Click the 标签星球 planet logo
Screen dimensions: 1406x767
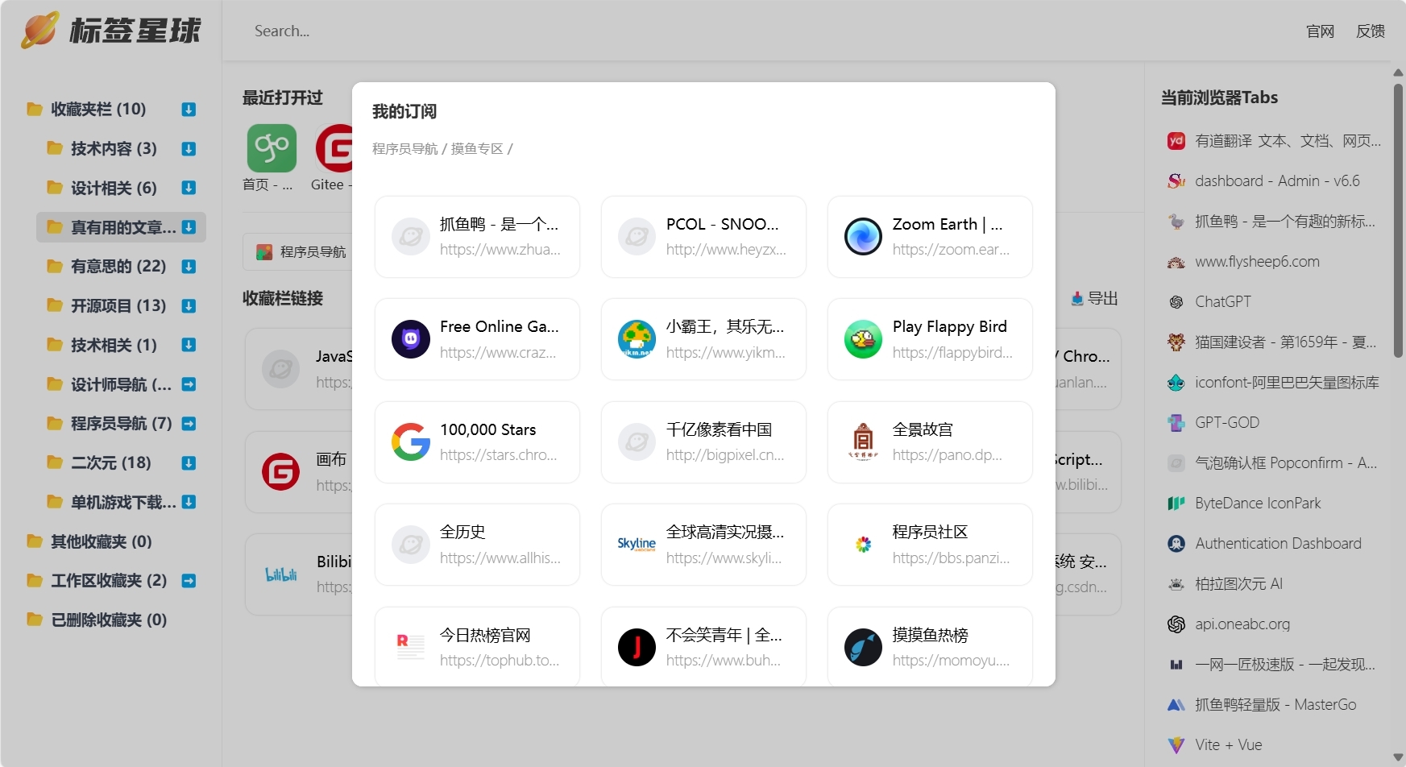coord(39,31)
